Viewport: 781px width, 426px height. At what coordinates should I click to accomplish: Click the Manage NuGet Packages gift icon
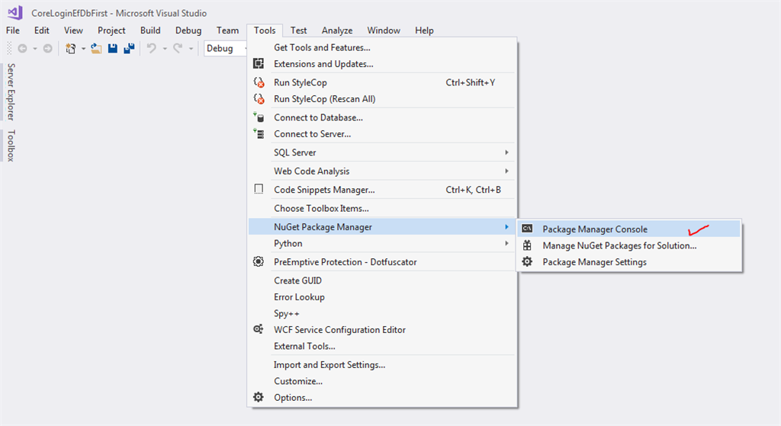point(527,245)
